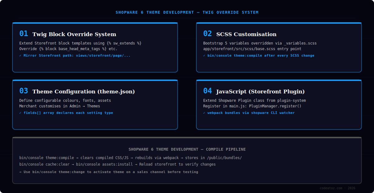Click the heading 'Theme Configuration (theme.json)'
This screenshot has height=193, width=374.
[x=84, y=92]
